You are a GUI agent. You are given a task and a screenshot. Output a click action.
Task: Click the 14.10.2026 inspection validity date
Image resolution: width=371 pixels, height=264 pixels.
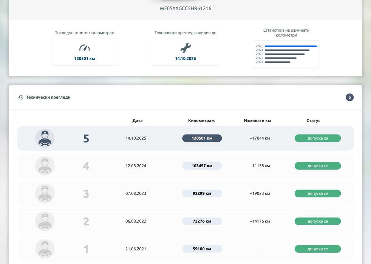coord(185,59)
